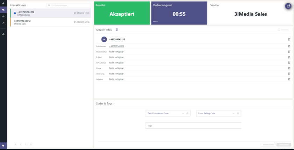The height and width of the screenshot is (150, 294).
Task: Click the pop-out button in the top right
Action: pos(288,6)
